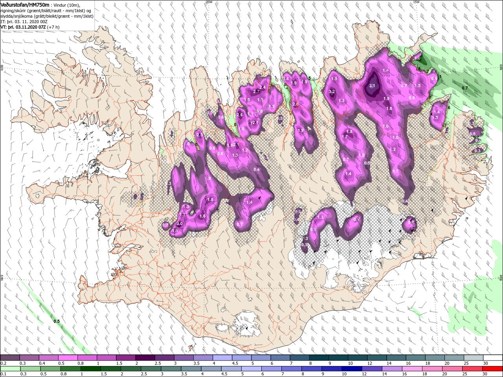Select lower-row swatch starting at 2.5
The height and width of the screenshot is (377, 503).
pos(151,369)
